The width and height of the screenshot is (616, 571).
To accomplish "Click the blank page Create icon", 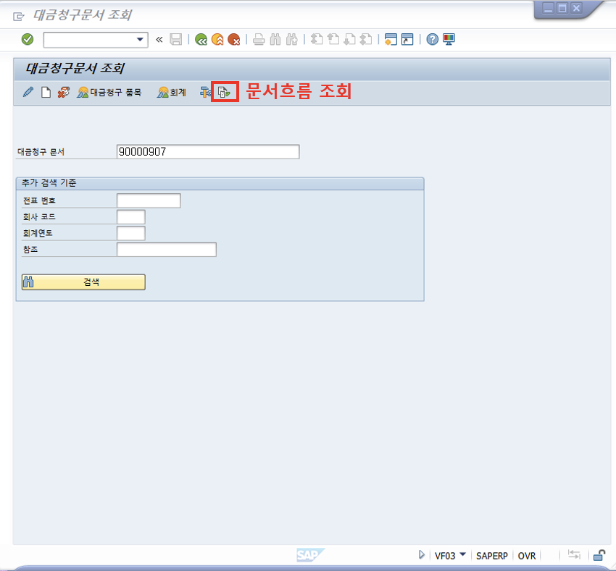I will pyautogui.click(x=46, y=92).
